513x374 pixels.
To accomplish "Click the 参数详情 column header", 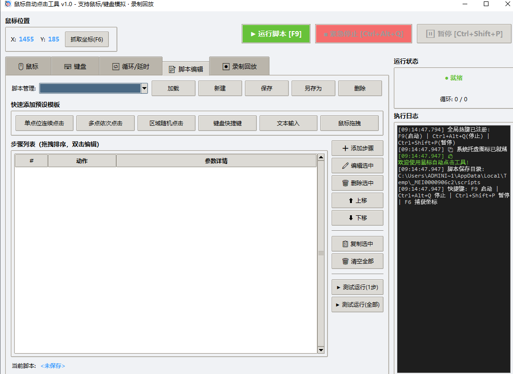I will pos(216,161).
